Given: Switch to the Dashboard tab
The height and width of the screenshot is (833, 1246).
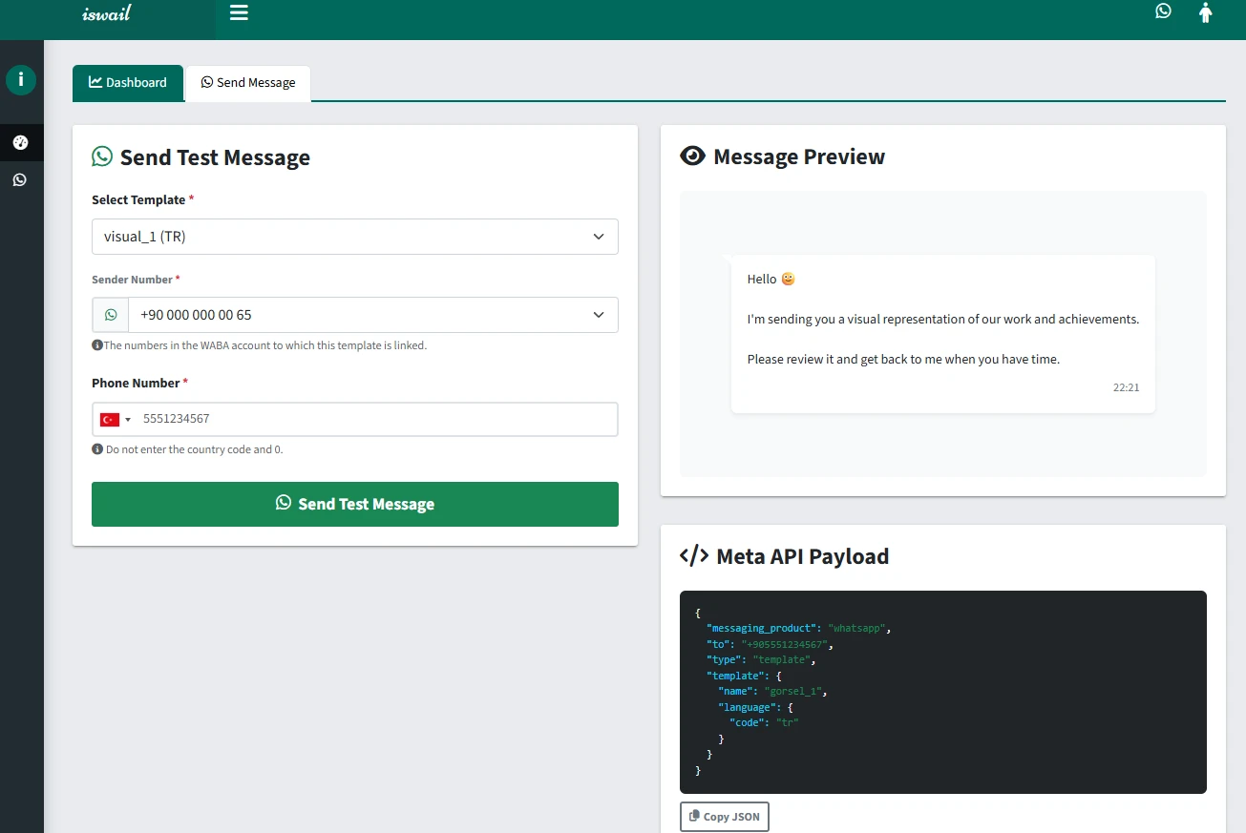Looking at the screenshot, I should [128, 83].
